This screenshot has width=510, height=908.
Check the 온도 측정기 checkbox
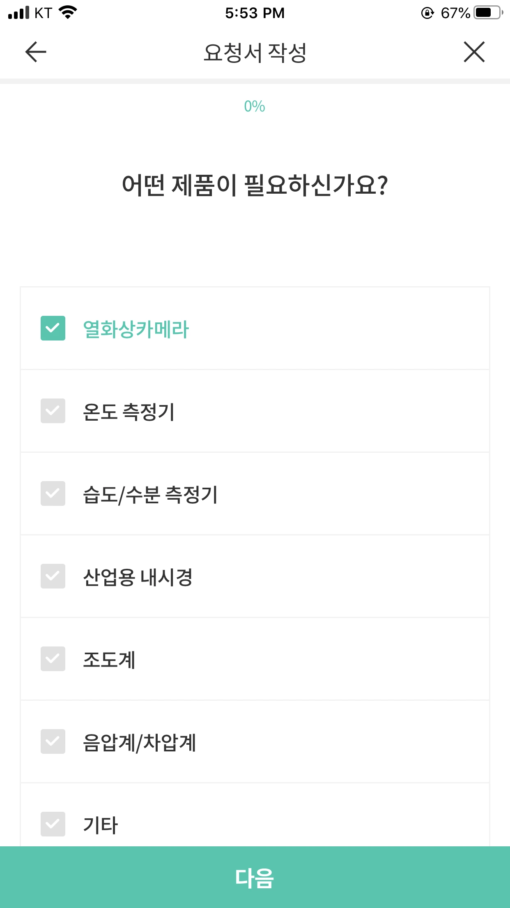click(x=53, y=411)
